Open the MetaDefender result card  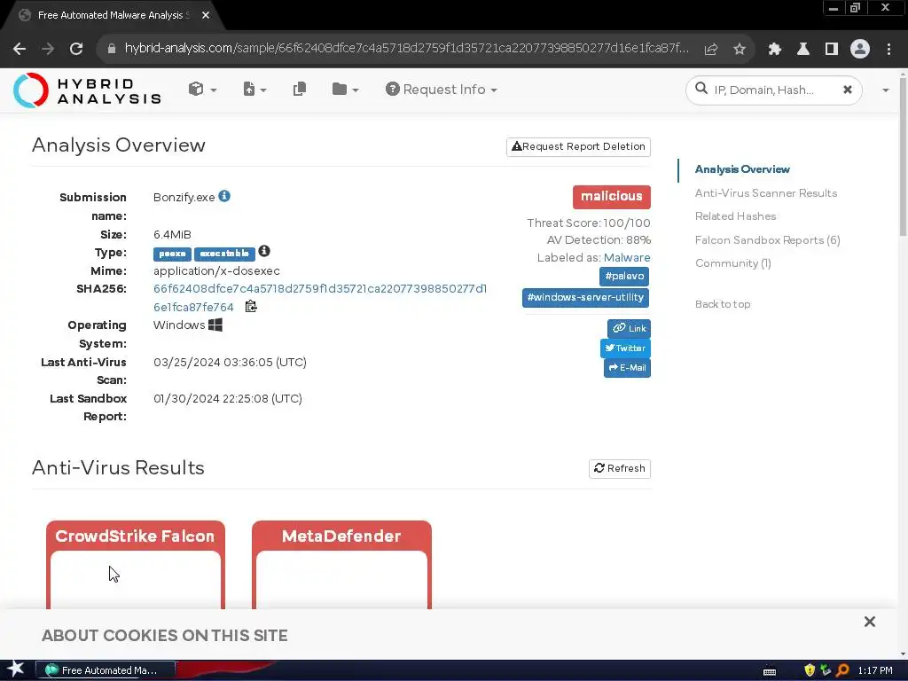(341, 565)
